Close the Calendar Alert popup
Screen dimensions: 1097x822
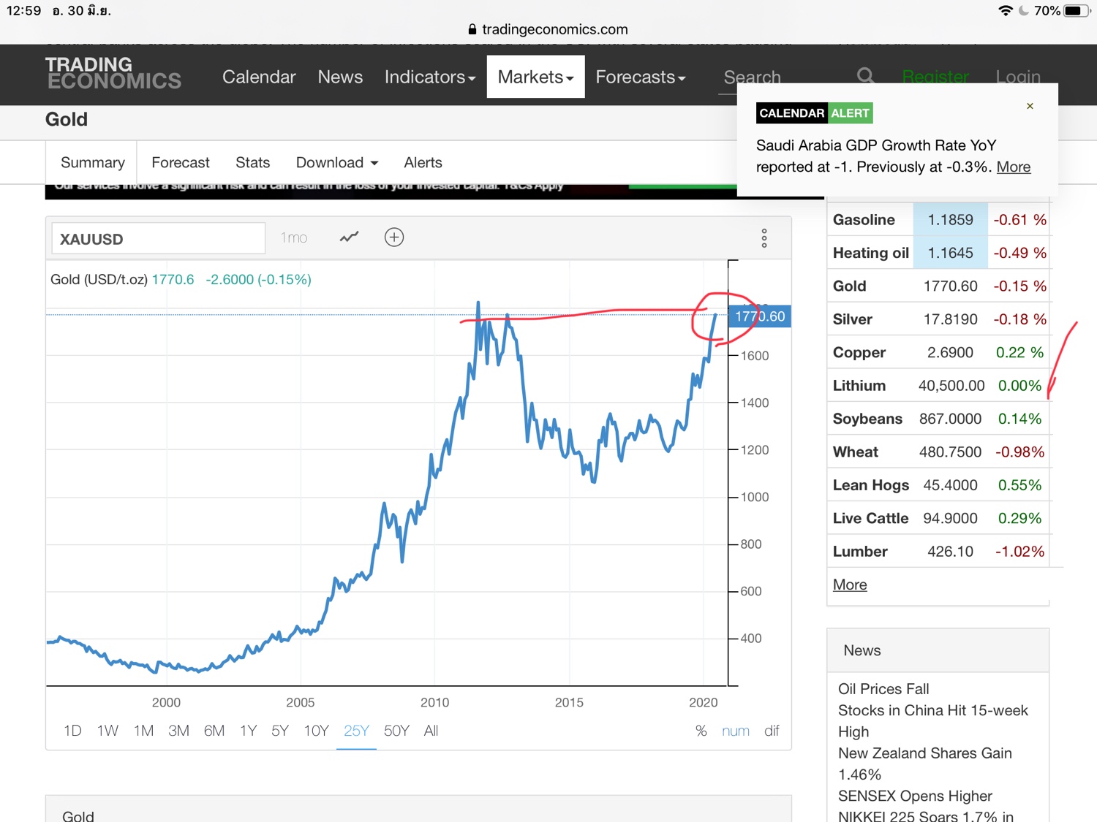[x=1030, y=107]
